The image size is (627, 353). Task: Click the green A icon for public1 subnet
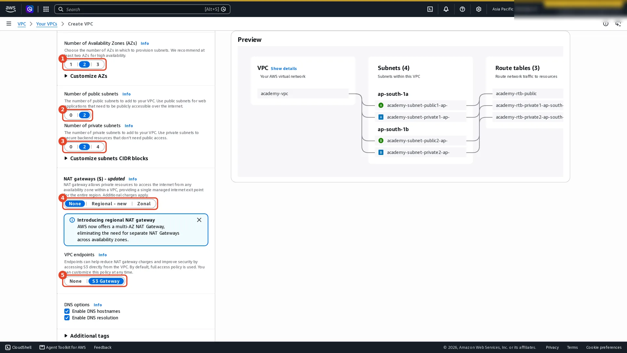click(381, 105)
